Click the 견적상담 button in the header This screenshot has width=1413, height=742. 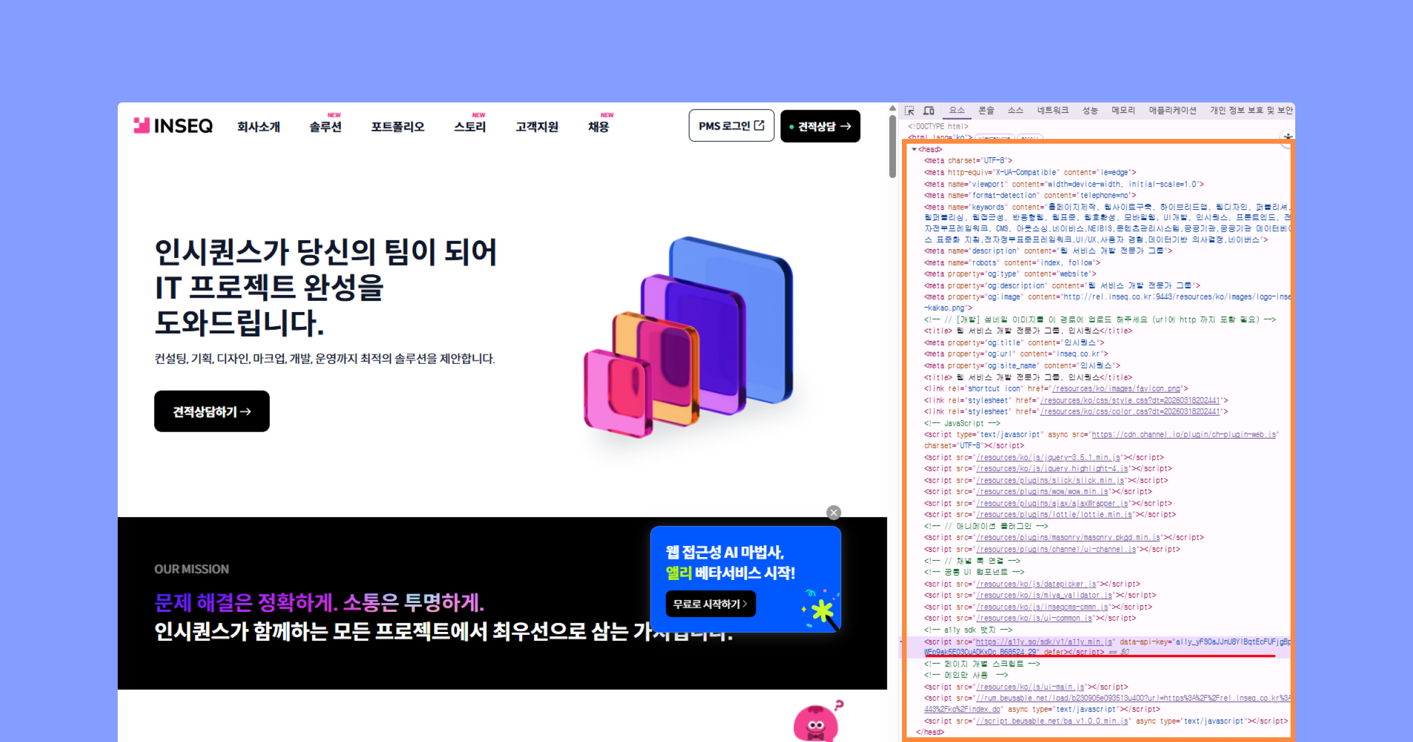click(x=820, y=126)
